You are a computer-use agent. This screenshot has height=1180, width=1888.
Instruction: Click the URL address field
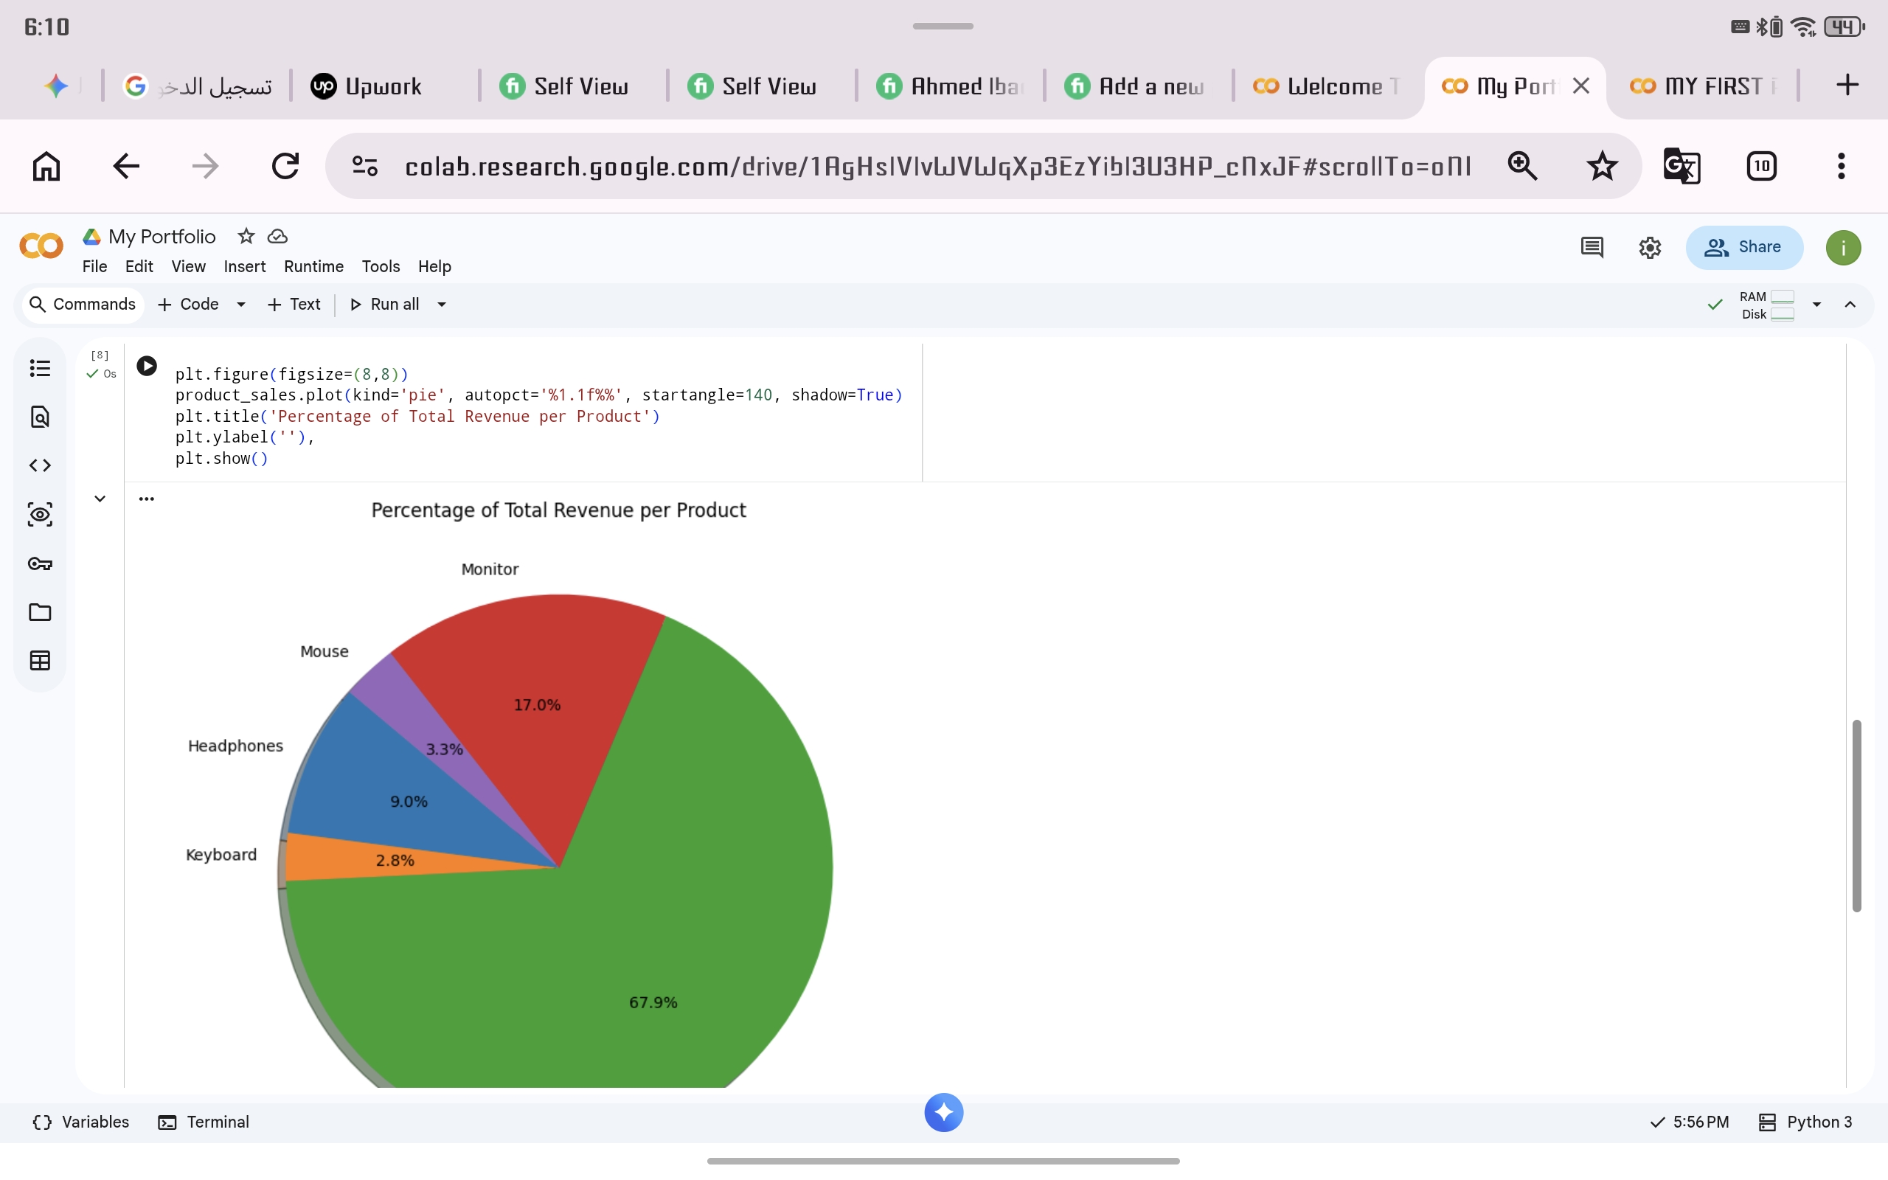[x=938, y=165]
